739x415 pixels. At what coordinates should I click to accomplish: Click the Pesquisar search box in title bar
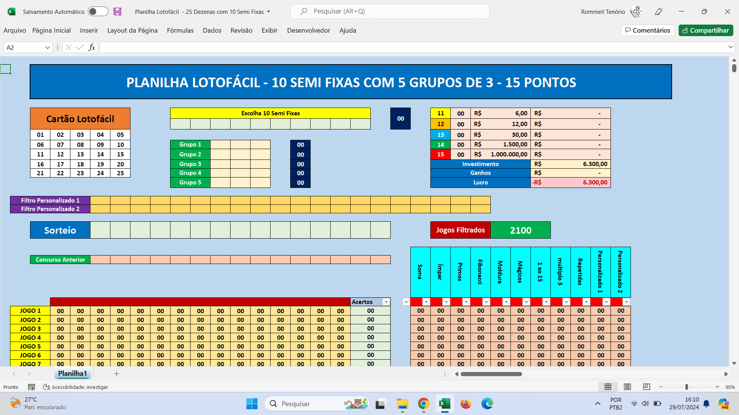tap(390, 12)
